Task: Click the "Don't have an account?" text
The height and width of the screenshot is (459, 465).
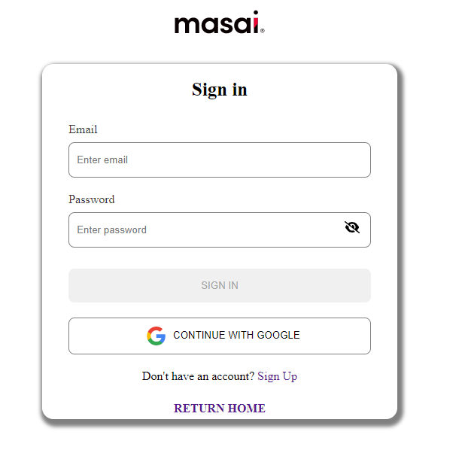Action: [198, 376]
